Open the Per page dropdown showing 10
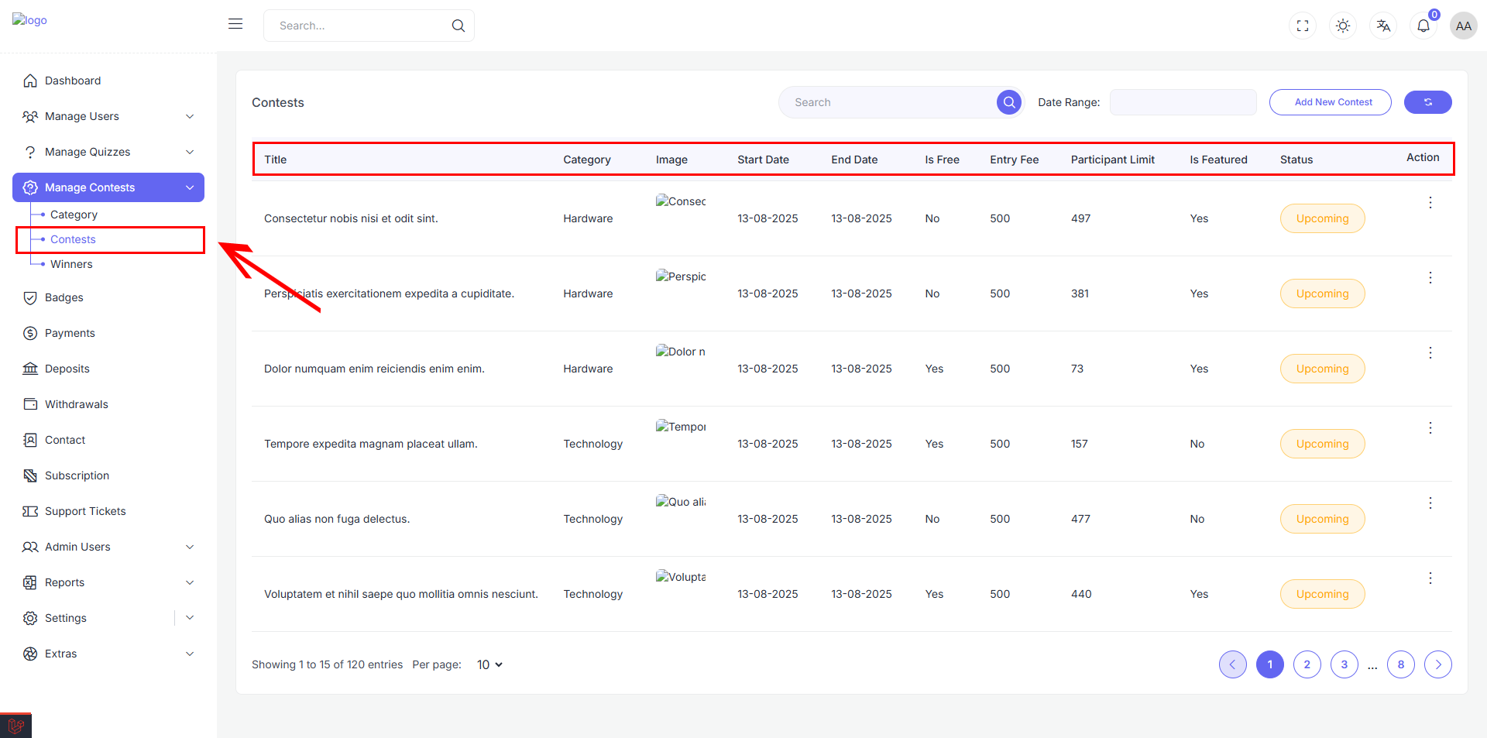This screenshot has height=738, width=1487. coord(489,664)
